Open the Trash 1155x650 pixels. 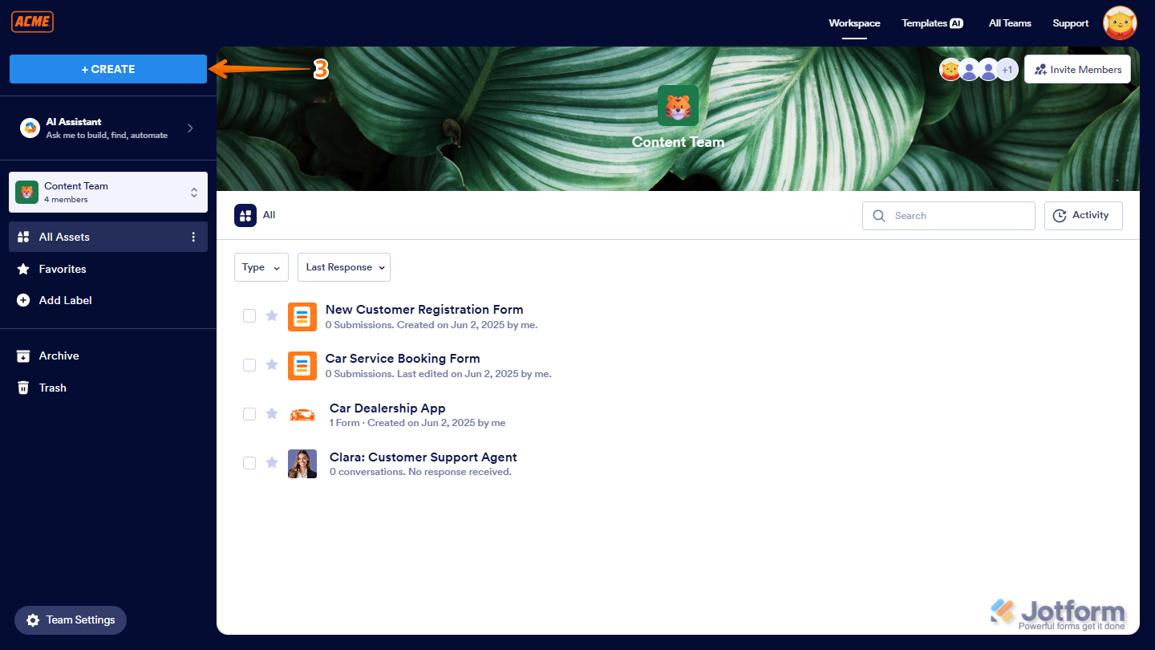[x=51, y=388]
